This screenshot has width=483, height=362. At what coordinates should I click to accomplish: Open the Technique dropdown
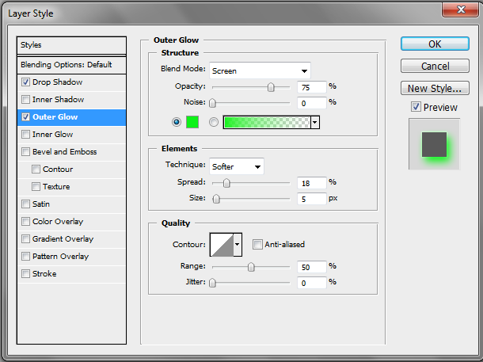point(237,166)
